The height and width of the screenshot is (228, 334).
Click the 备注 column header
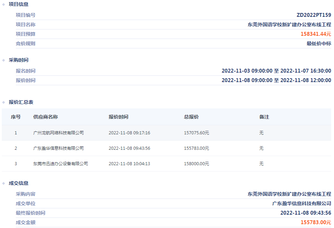point(264,117)
